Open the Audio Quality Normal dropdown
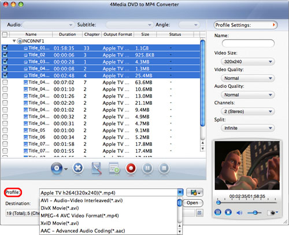 247,95
